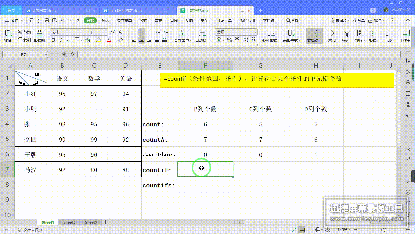Screen dimensions: 415x234
Task: Open Conditional Formatting (条件格式)
Action: [x=271, y=36]
